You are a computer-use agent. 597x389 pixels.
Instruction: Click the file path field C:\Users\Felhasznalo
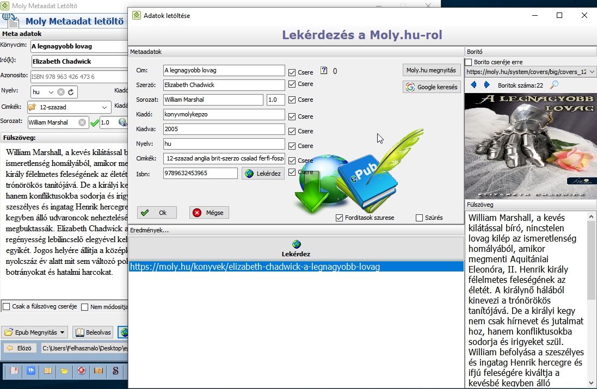[x=84, y=348]
